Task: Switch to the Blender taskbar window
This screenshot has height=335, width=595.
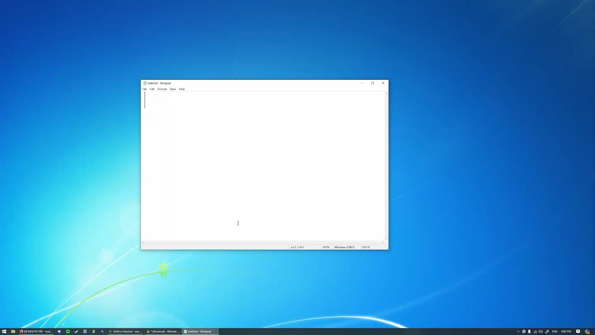Action: click(x=163, y=332)
